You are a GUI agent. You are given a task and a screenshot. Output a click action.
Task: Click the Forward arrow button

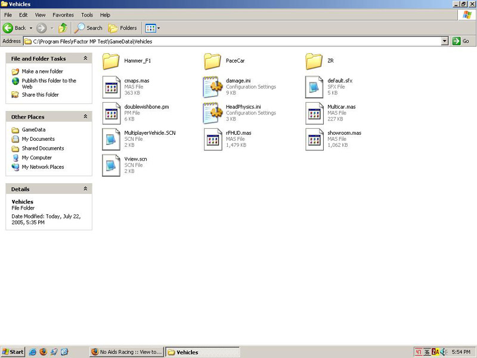(x=42, y=28)
